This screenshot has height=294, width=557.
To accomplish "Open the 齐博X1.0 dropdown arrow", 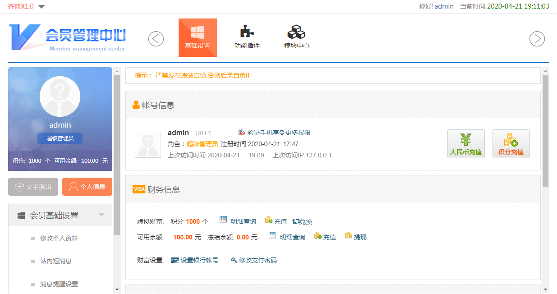I will pos(41,7).
